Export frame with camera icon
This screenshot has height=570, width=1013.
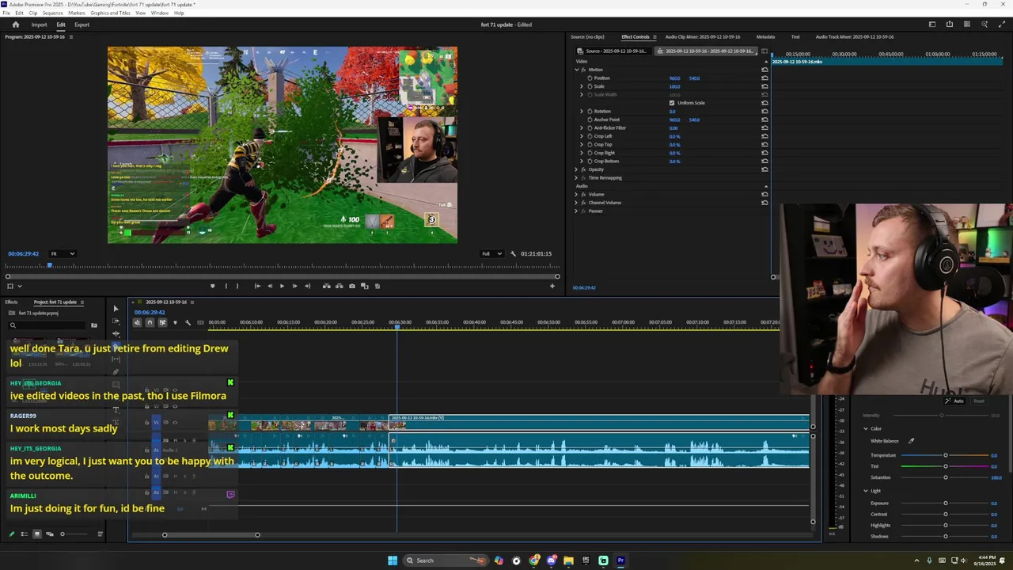352,286
